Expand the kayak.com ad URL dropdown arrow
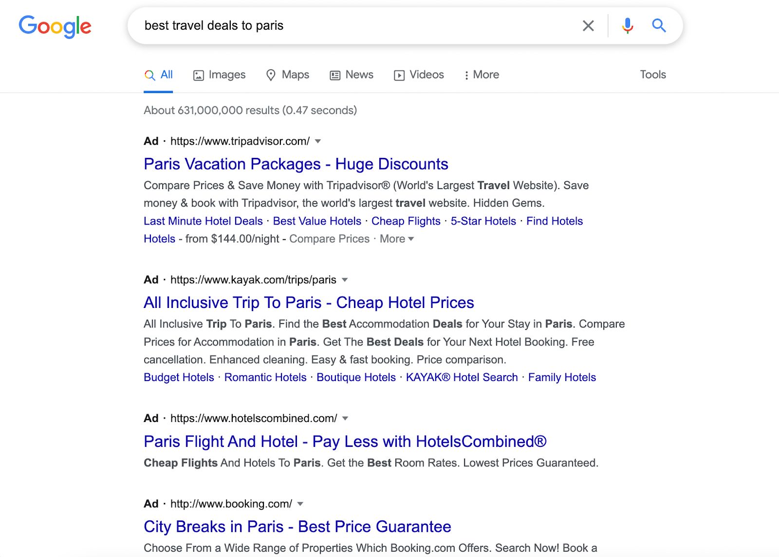Viewport: 779px width, 557px height. (345, 280)
